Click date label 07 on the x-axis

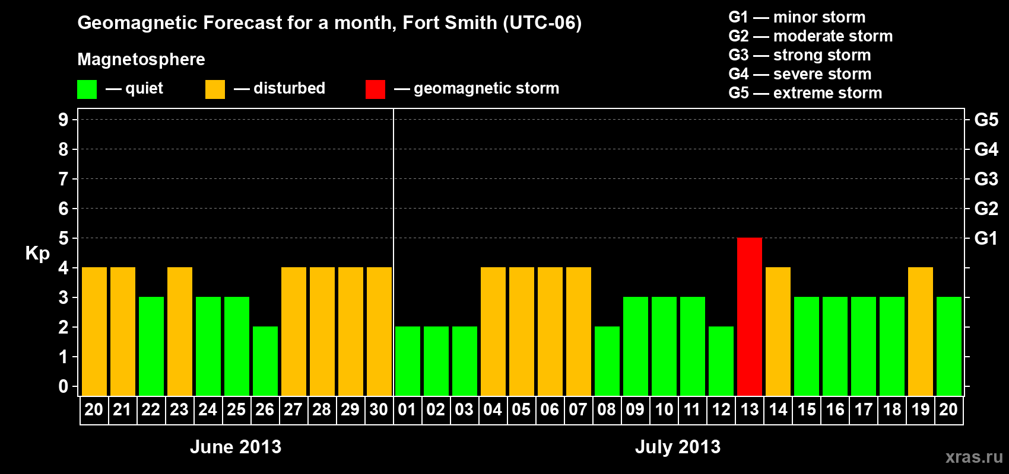point(578,409)
